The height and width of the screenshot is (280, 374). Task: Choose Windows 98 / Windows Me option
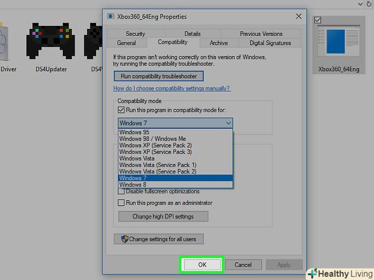175,138
